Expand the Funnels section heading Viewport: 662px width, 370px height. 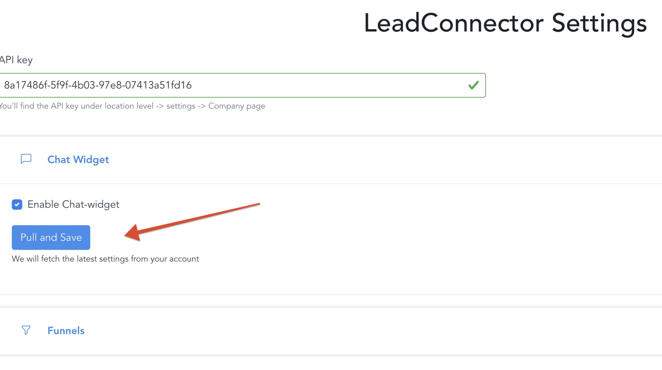[x=66, y=331]
